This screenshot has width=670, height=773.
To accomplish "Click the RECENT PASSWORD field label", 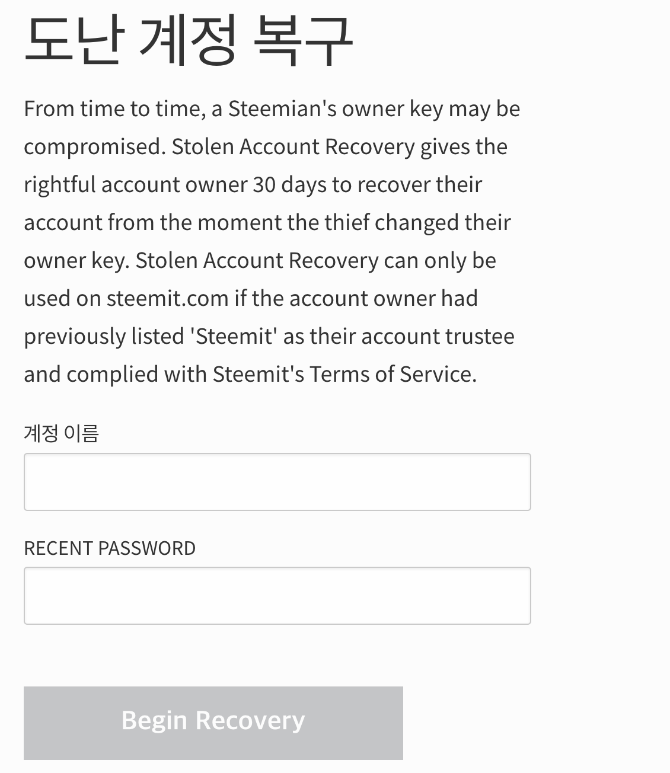I will pos(110,548).
